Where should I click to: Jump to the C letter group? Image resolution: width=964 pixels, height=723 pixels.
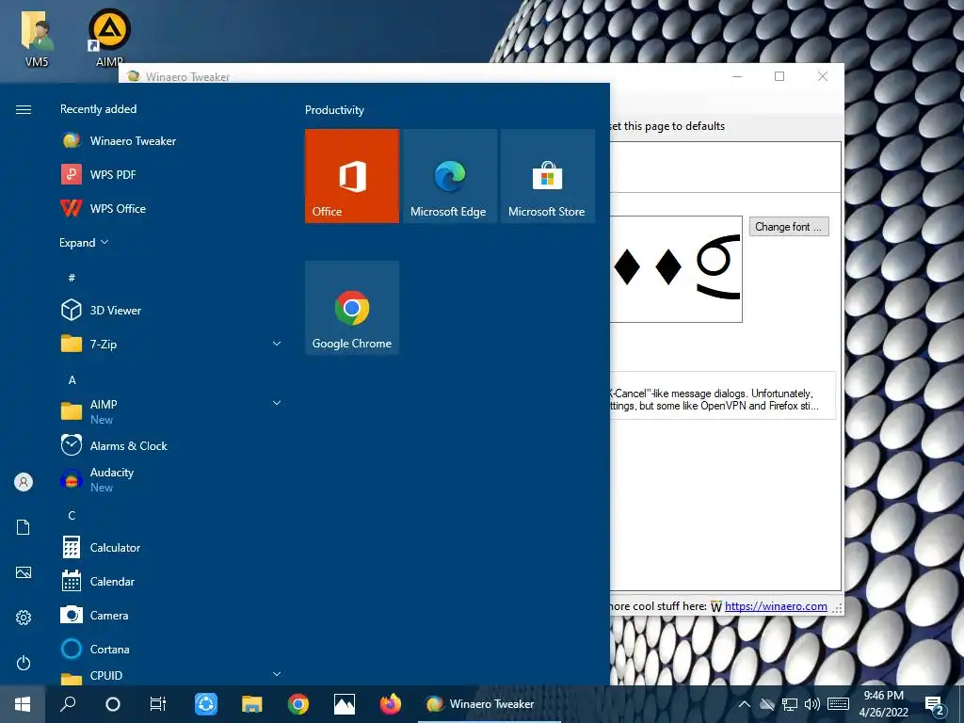(72, 515)
